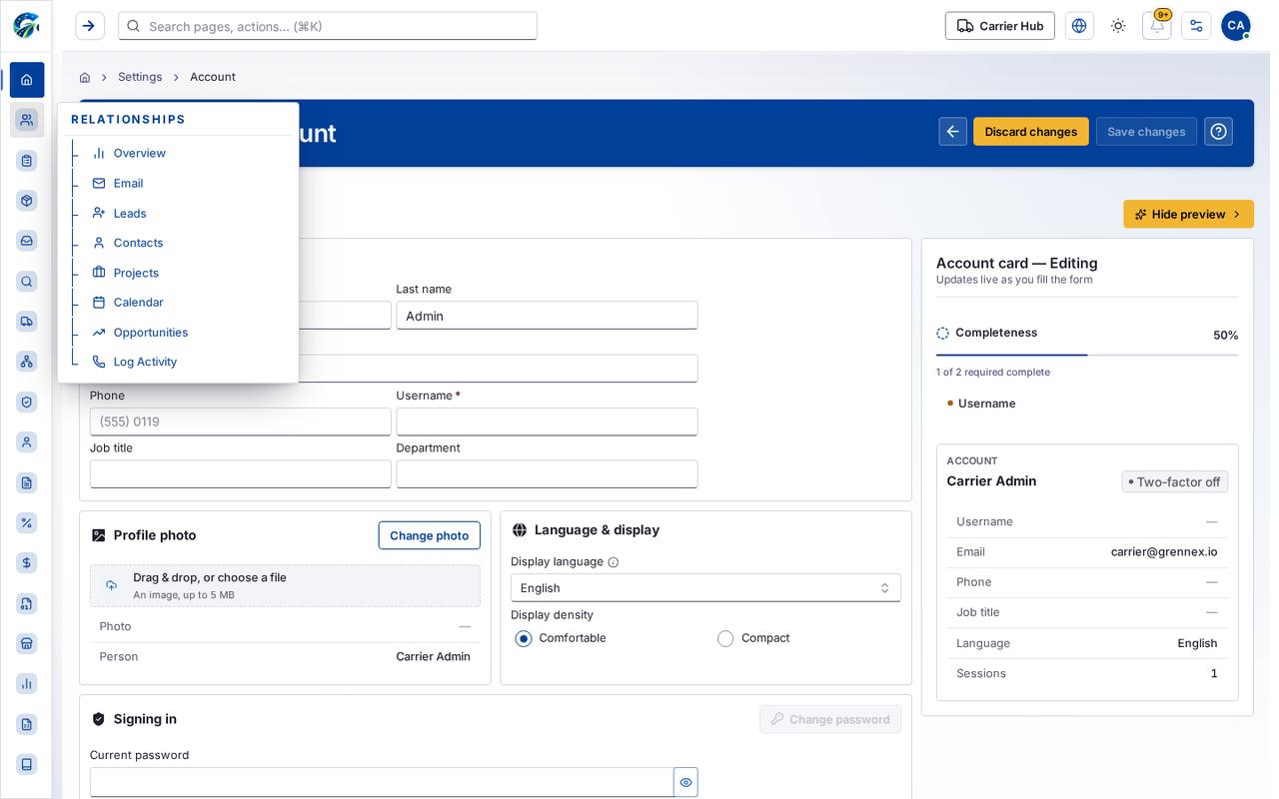Open the truck icon in the sidebar
The height and width of the screenshot is (799, 1279).
tap(27, 322)
